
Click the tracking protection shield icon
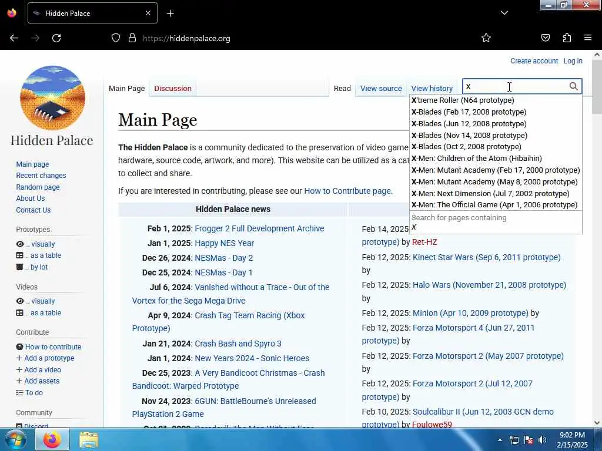coord(116,38)
